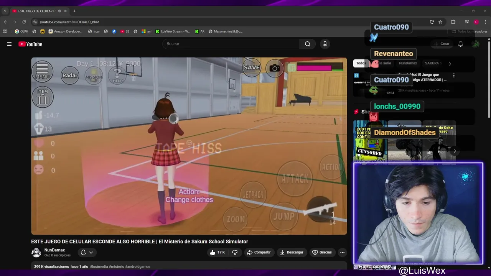Open more actions ellipsis below video
This screenshot has height=276, width=491.
pyautogui.click(x=342, y=252)
